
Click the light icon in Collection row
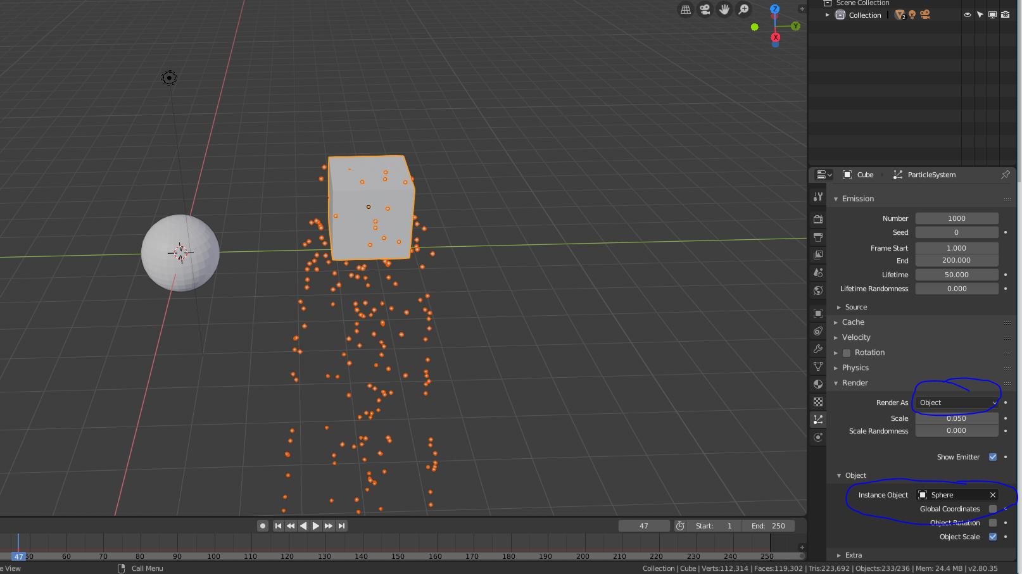click(x=912, y=15)
